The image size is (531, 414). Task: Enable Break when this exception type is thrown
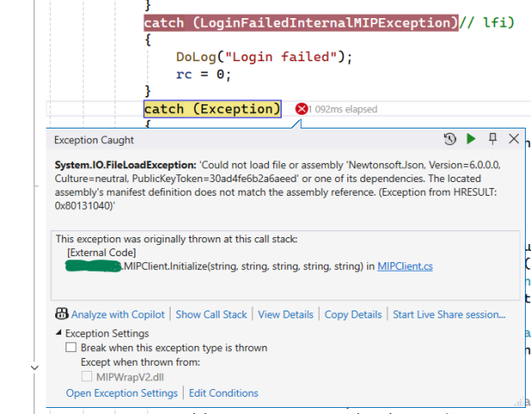pos(72,348)
